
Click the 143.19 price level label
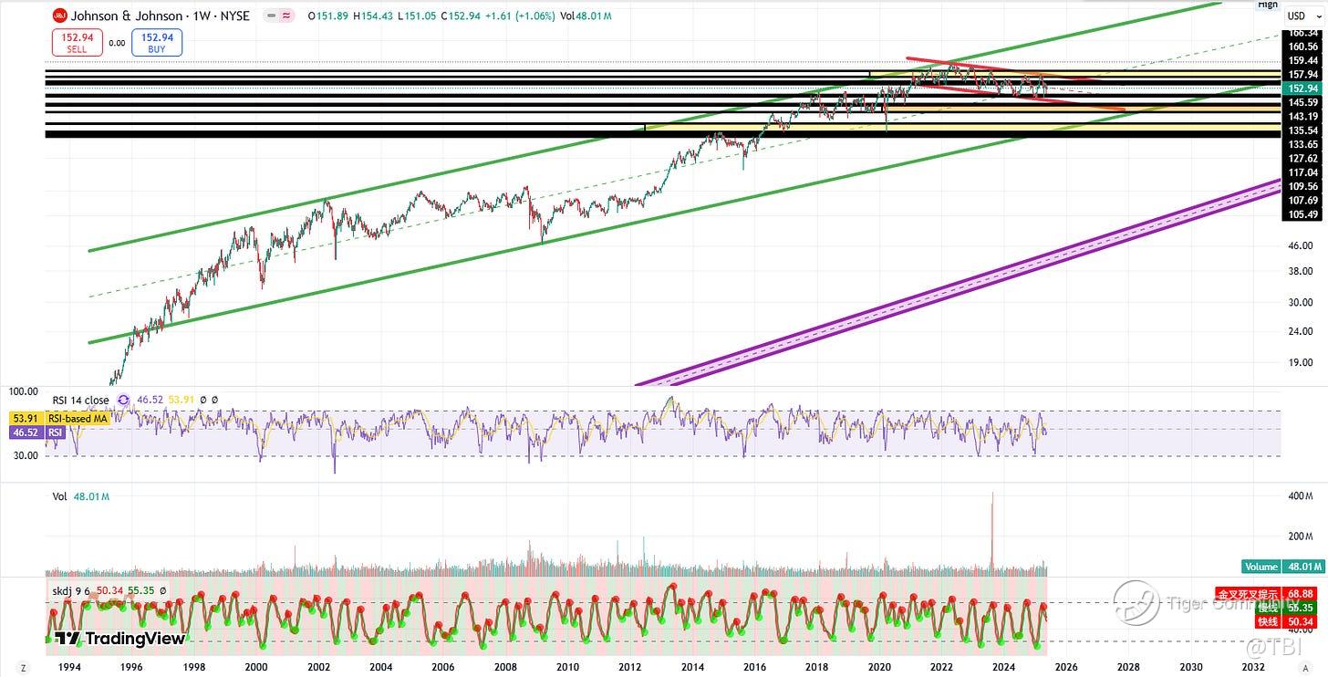pyautogui.click(x=1302, y=116)
